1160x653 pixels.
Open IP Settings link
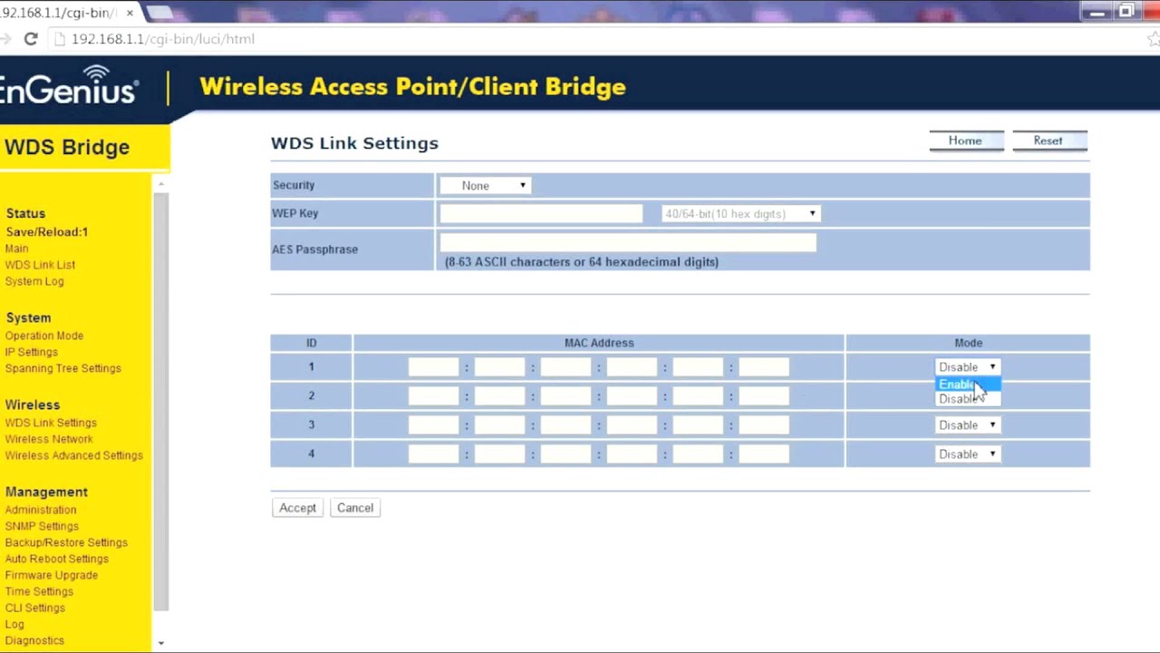[32, 352]
